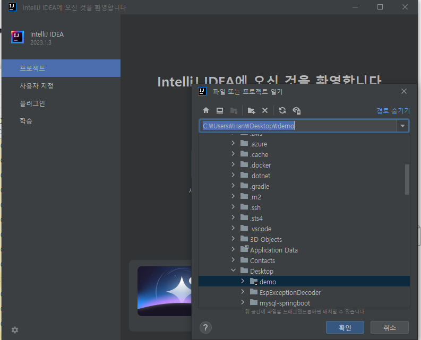Expand the .cache folder
Screen dimensions: 421x340
point(233,154)
